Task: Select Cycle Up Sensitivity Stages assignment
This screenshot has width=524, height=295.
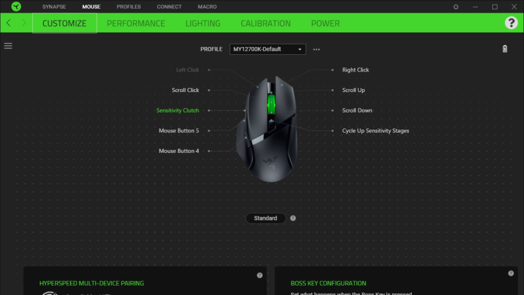Action: 375,130
